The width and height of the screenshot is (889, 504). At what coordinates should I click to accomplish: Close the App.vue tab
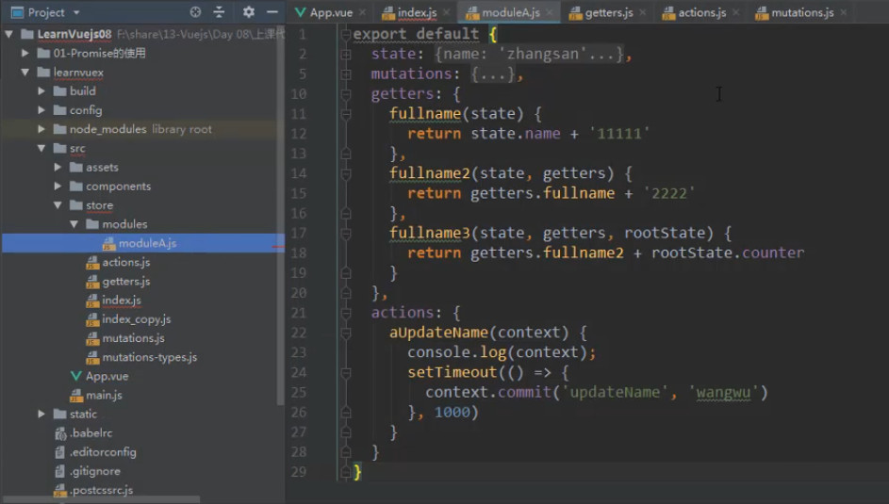coord(362,12)
